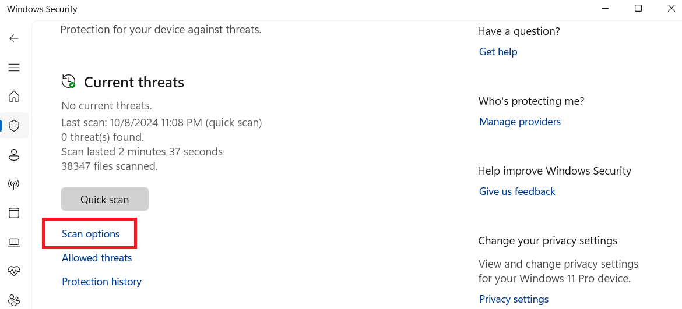Image resolution: width=682 pixels, height=309 pixels.
Task: Click 'Scan lasted 2 minutes 37 seconds' text
Action: click(142, 152)
